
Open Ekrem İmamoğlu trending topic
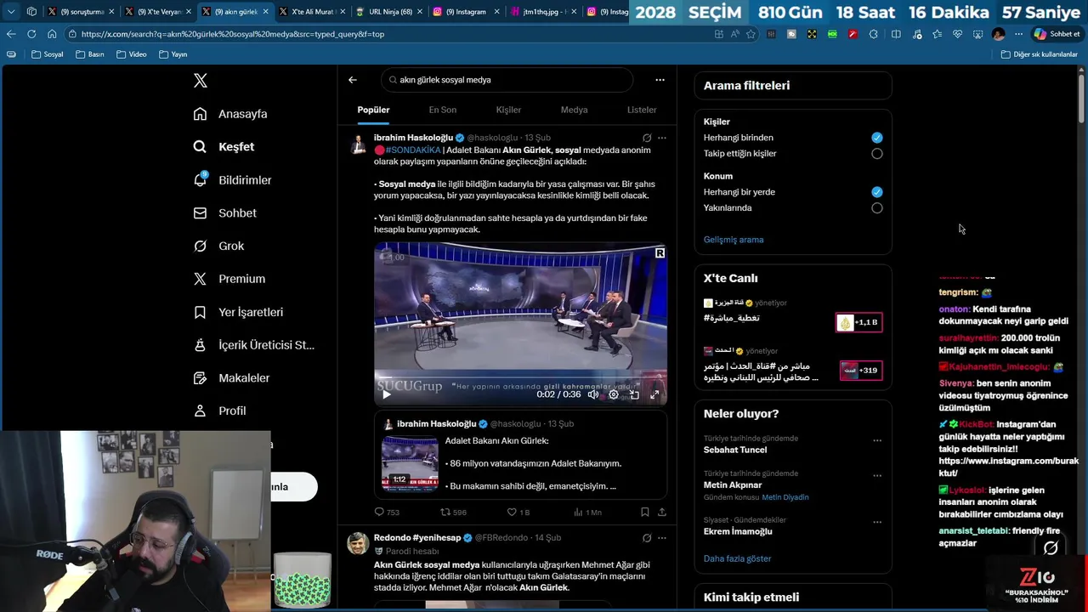(x=738, y=532)
